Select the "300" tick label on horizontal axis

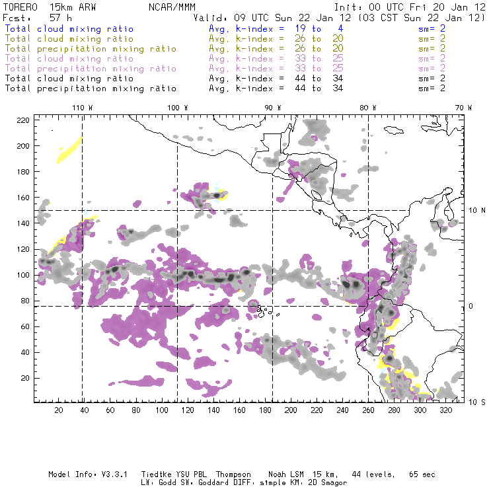coord(420,410)
